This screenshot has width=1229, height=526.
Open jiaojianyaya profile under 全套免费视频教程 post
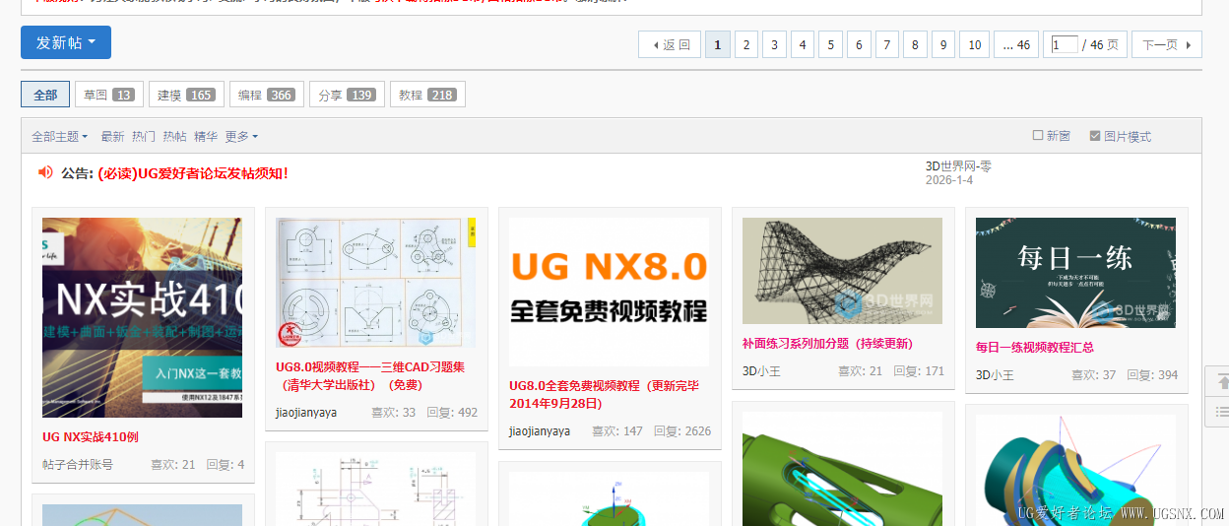click(540, 430)
